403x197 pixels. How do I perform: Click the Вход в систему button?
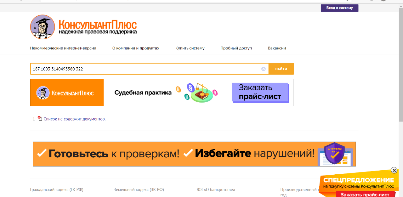click(339, 8)
